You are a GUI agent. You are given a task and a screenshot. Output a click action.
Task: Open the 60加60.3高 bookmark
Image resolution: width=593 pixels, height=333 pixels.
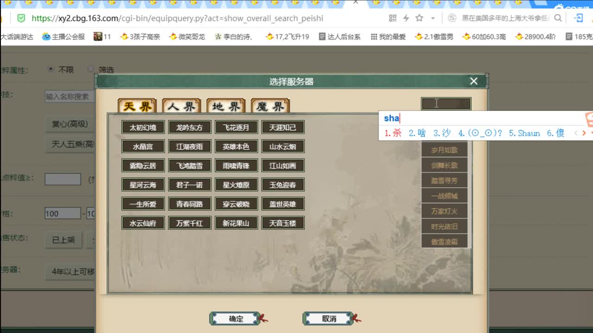(484, 37)
